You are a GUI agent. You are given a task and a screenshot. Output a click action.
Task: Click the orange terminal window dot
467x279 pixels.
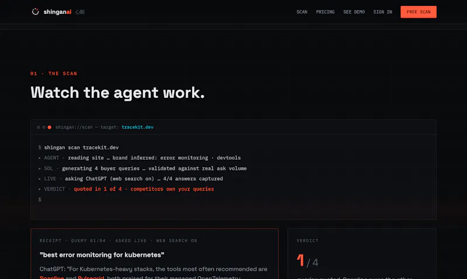click(50, 127)
